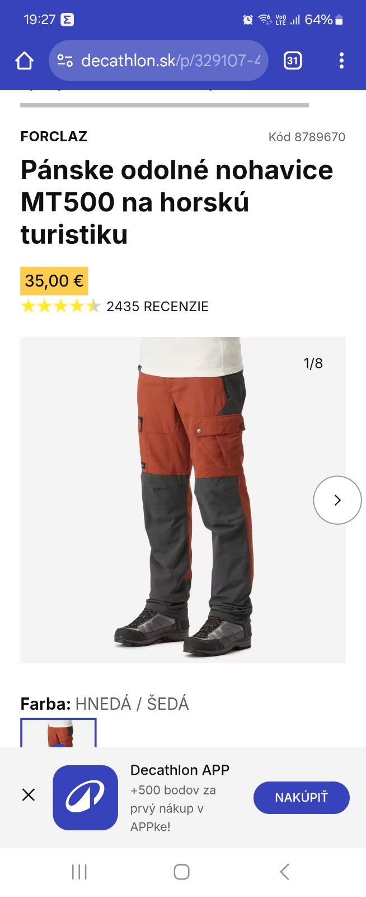Tap Android recent apps navigation button
This screenshot has width=366, height=897.
click(x=79, y=872)
